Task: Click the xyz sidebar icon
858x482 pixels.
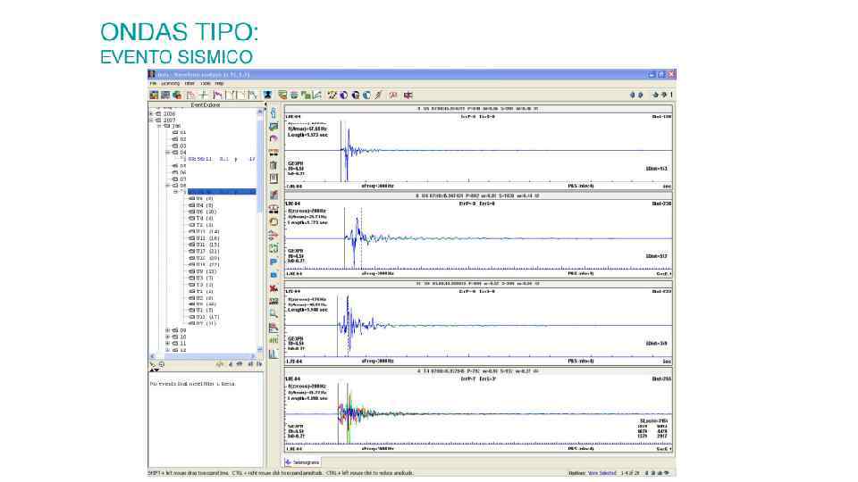Action: [x=273, y=301]
